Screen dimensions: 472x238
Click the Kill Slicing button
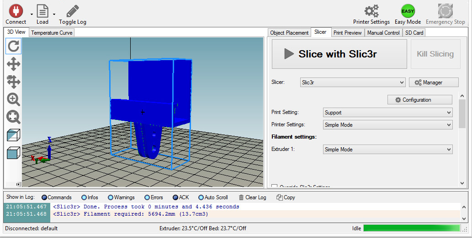[435, 54]
